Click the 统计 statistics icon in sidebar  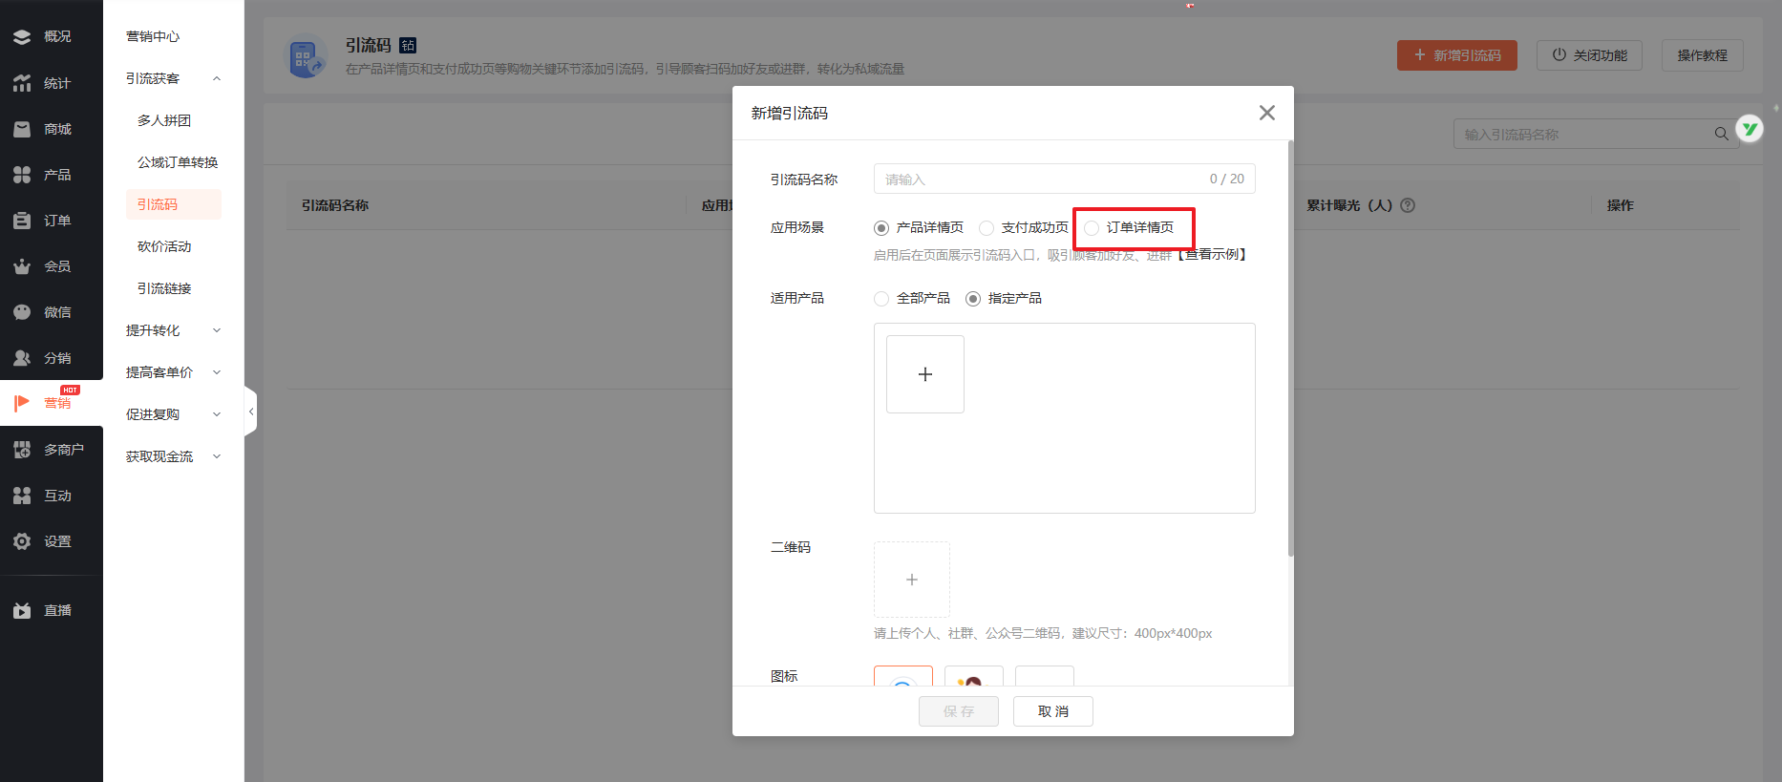(22, 83)
